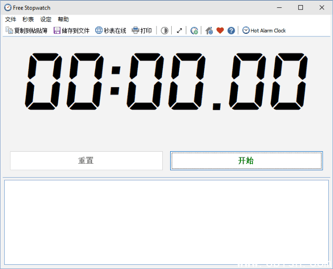This screenshot has height=269, width=333.
Task: Open Online Stopwatch (秒表在线) globe icon
Action: 99,31
